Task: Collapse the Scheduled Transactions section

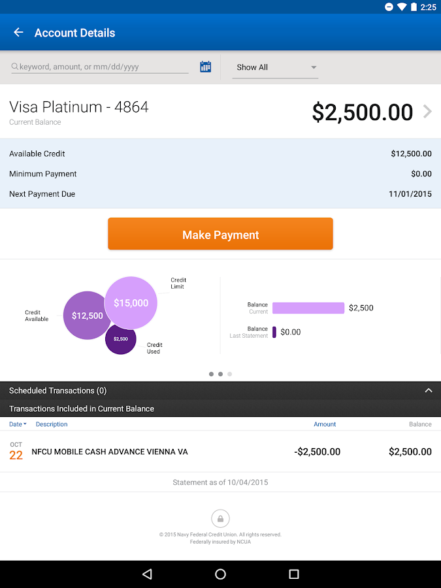Action: (x=429, y=391)
